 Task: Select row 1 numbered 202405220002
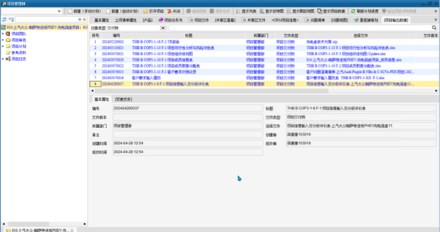(x=265, y=42)
